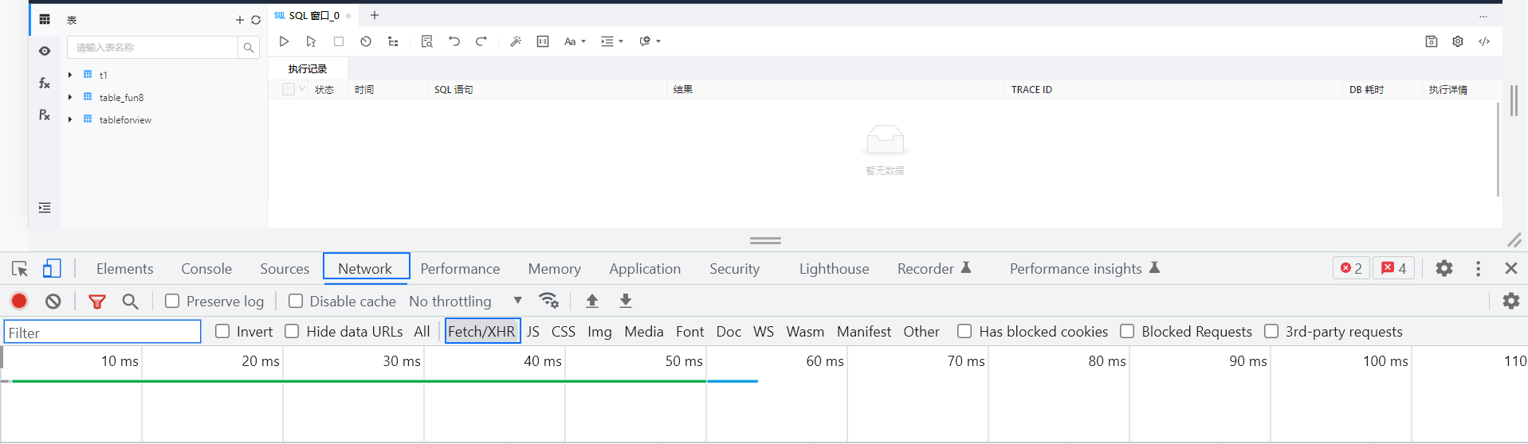Filter requests by Fetch/XHR
This screenshot has width=1528, height=444.
coord(481,331)
